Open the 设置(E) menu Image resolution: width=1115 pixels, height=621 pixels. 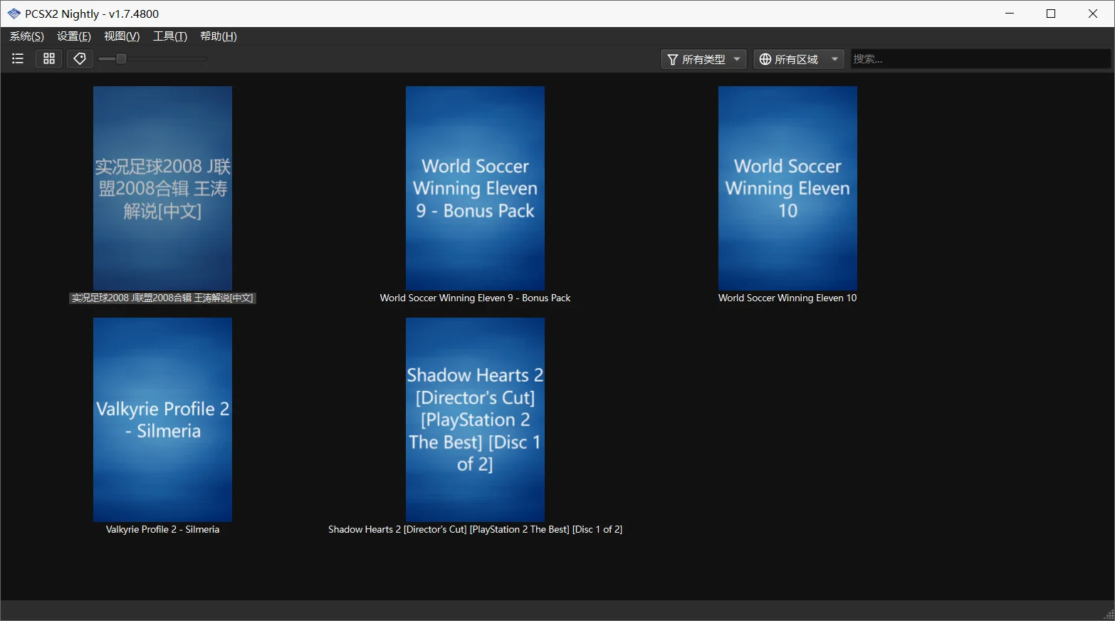[x=74, y=36]
